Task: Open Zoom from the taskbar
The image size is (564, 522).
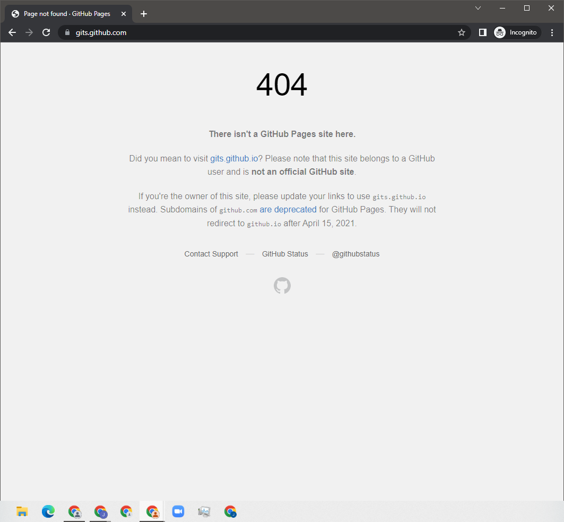Action: tap(178, 511)
